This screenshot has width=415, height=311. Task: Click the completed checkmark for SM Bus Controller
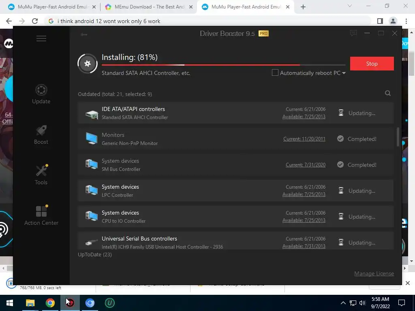340,164
